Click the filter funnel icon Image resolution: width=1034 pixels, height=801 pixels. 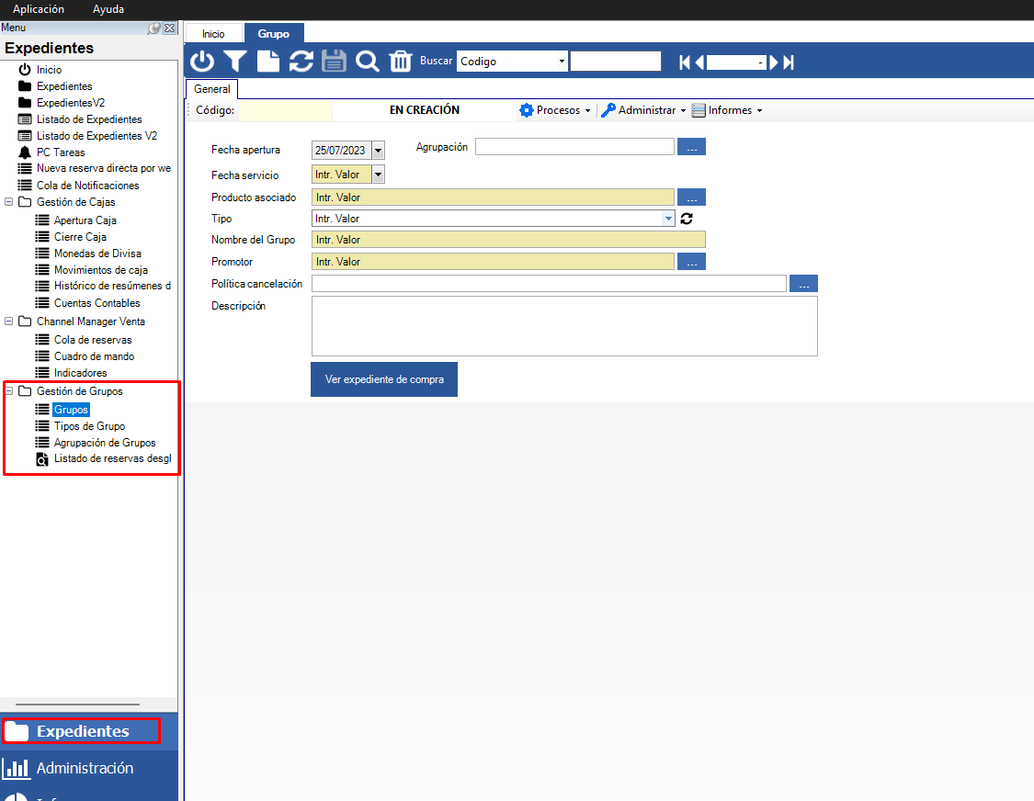234,62
